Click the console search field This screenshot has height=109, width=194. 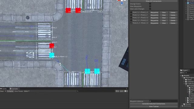[x=95, y=91]
